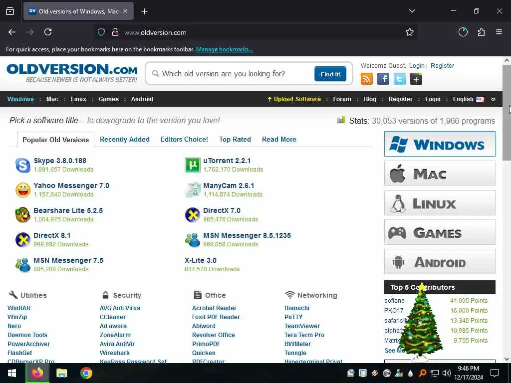This screenshot has height=383, width=511.
Task: Click the Bearshare Lite bear icon
Action: tap(23, 215)
